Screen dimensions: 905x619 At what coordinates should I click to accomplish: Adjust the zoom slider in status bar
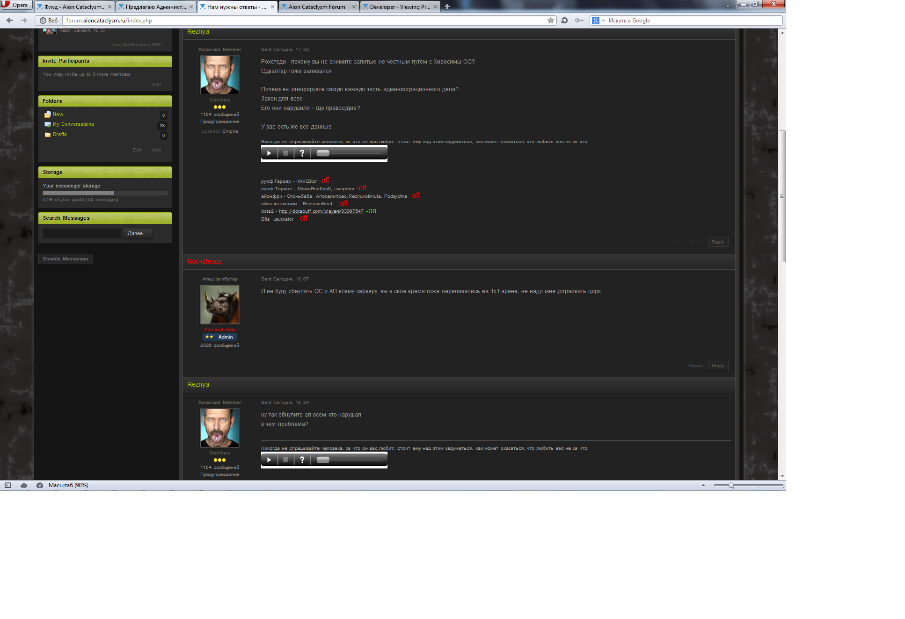[731, 485]
